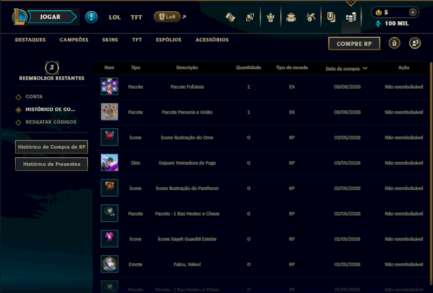Open the LoR launcher dropdown button
The width and height of the screenshot is (433, 293).
click(x=167, y=17)
